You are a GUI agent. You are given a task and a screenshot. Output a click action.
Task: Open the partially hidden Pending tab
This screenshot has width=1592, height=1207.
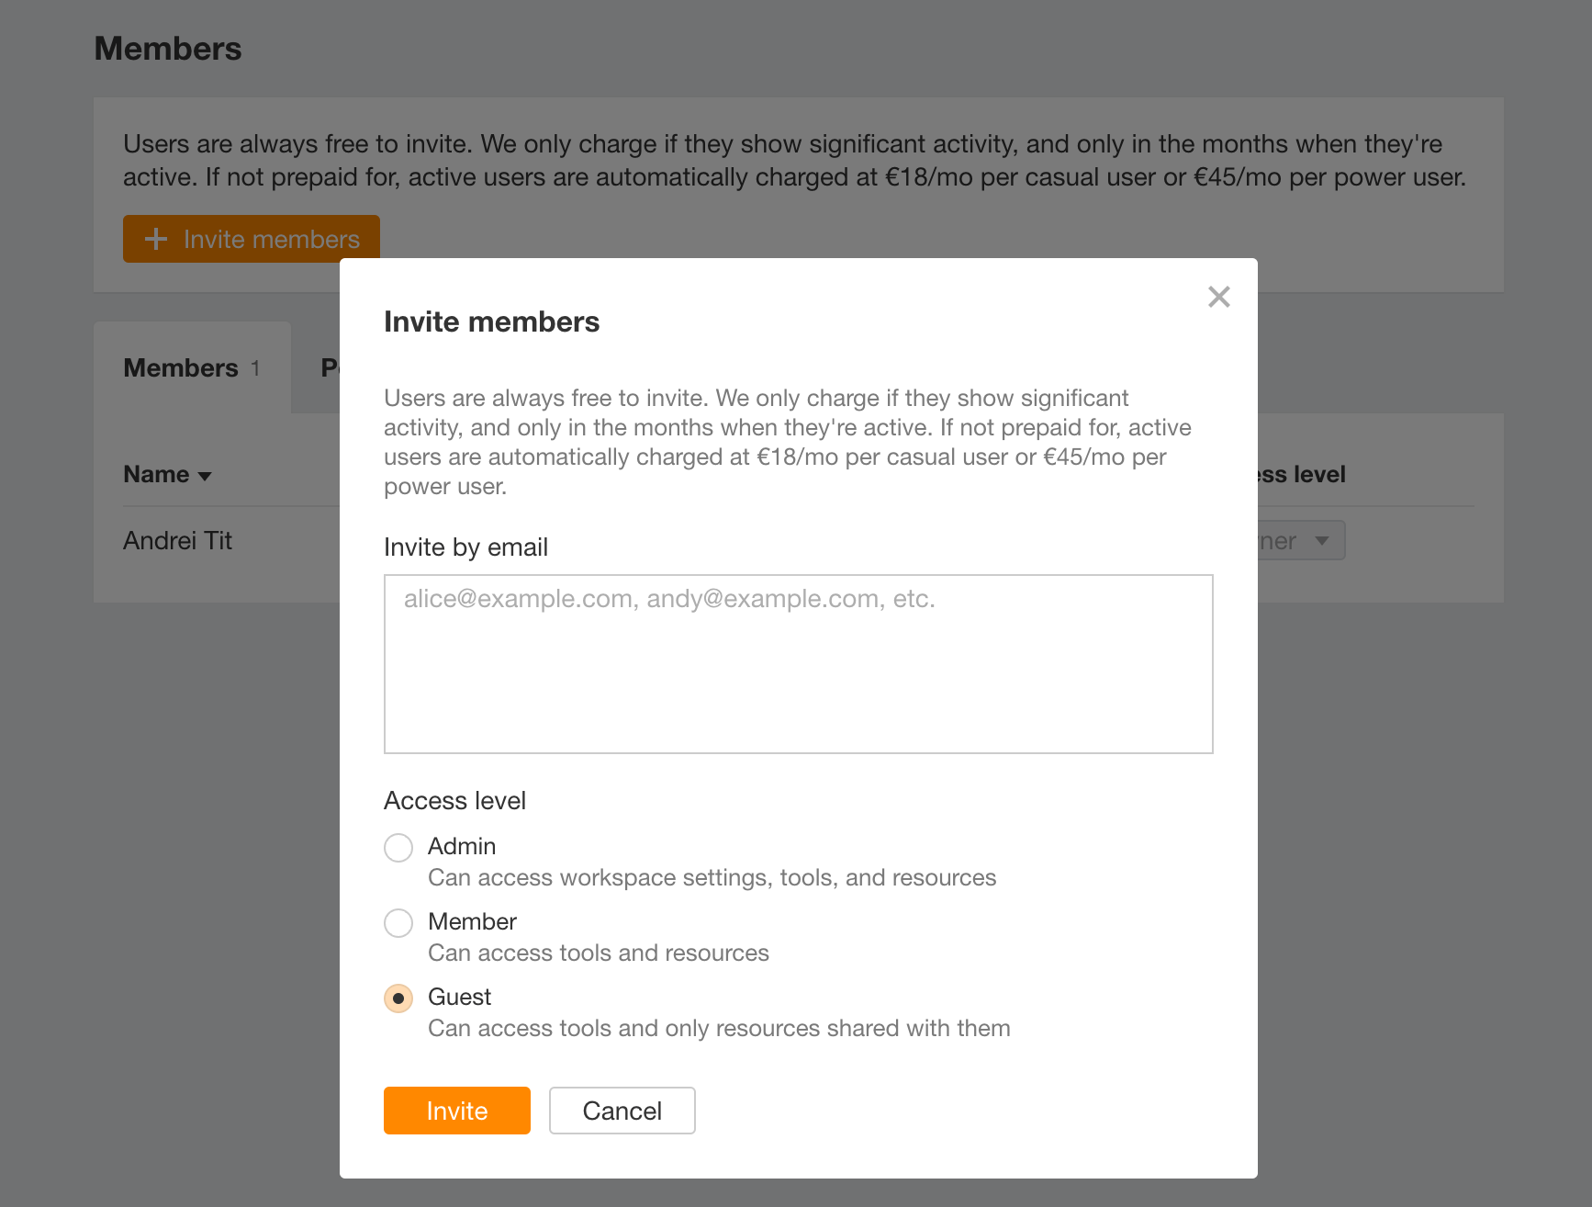pyautogui.click(x=331, y=367)
